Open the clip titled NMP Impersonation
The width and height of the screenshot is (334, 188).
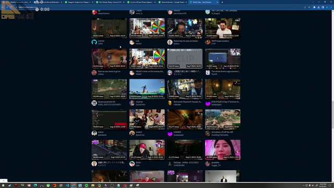pos(220,41)
